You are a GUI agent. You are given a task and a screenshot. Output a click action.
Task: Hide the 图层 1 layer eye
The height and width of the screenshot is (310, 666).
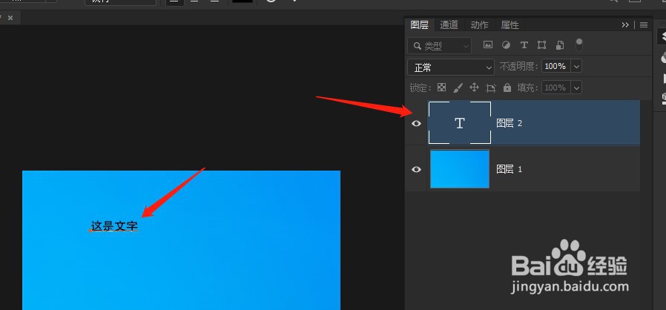(417, 169)
